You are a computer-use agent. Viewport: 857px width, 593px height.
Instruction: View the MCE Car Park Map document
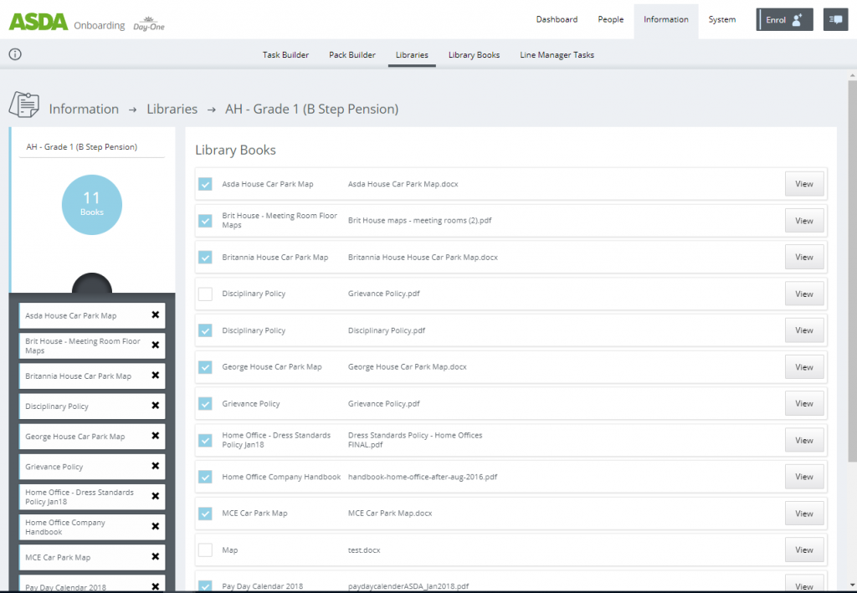[x=803, y=513]
